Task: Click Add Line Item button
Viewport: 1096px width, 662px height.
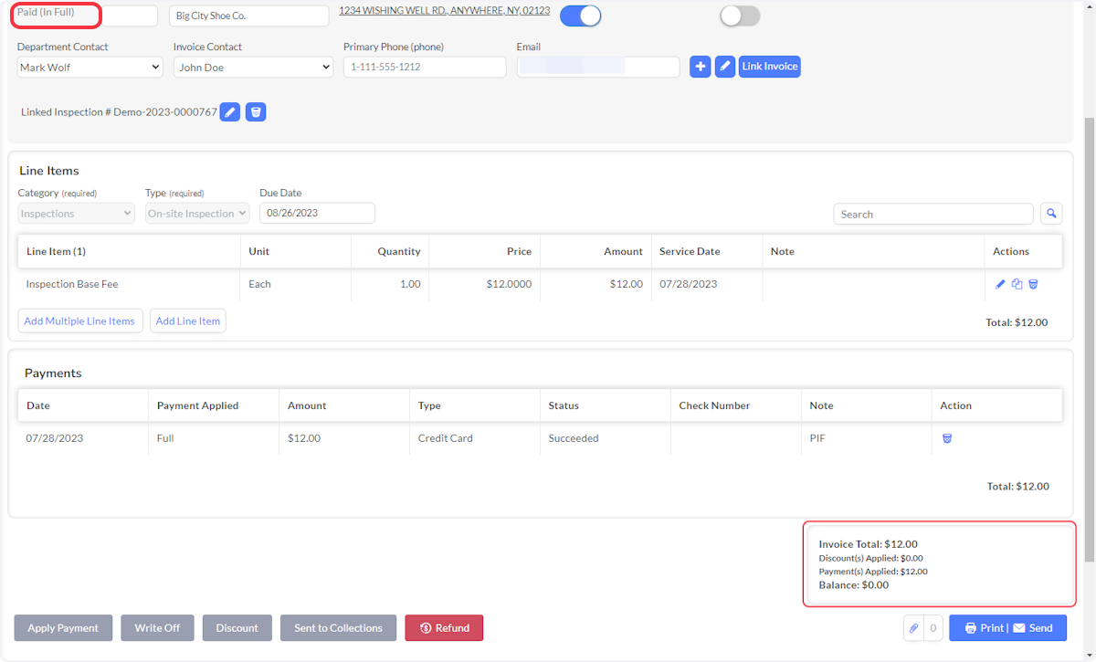Action: pos(187,320)
